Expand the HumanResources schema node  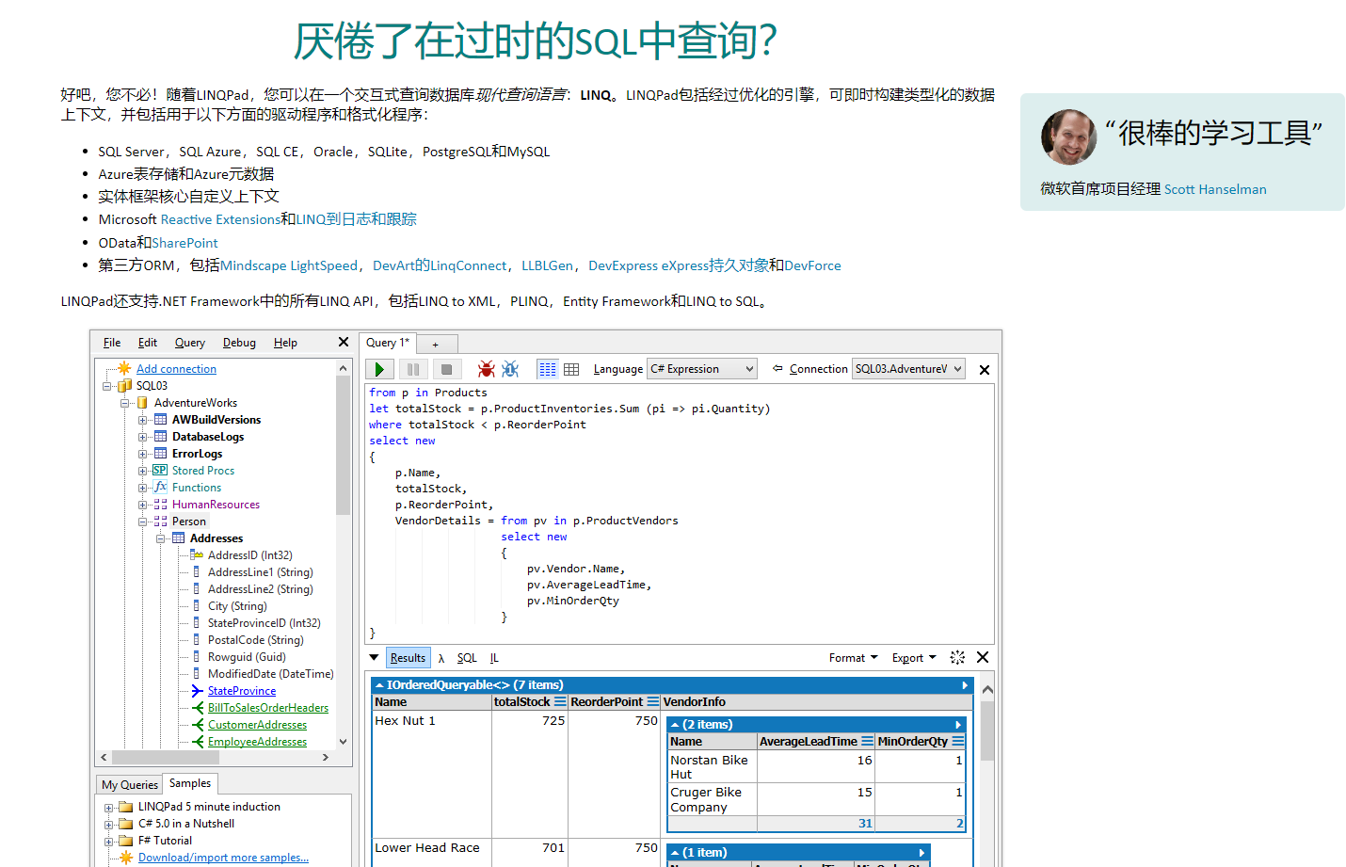coord(142,504)
